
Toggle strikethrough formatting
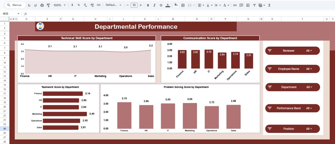pos(161,5)
